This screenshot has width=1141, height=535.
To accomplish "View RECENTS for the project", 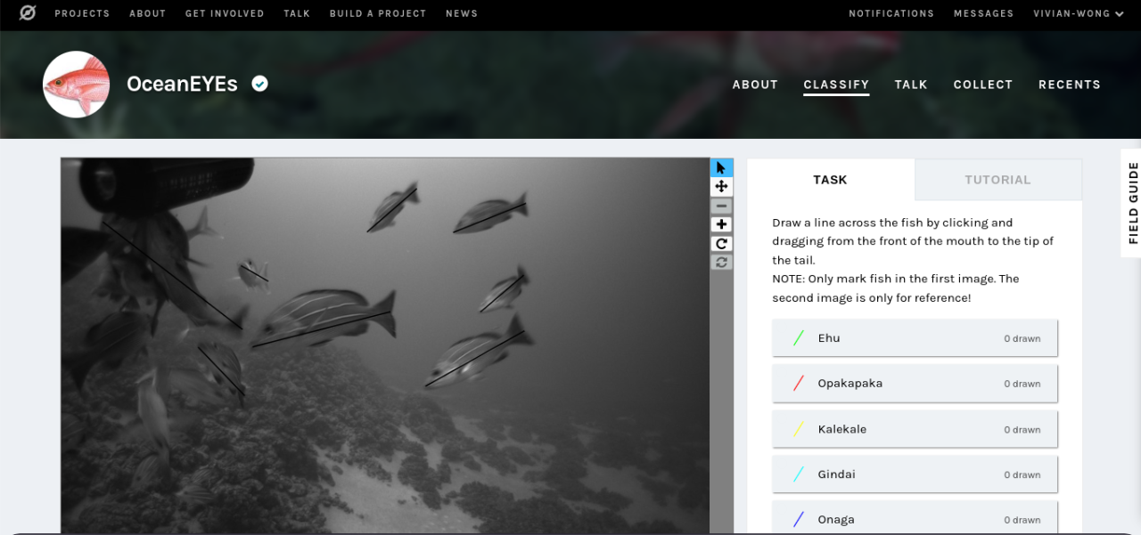I will pos(1070,85).
